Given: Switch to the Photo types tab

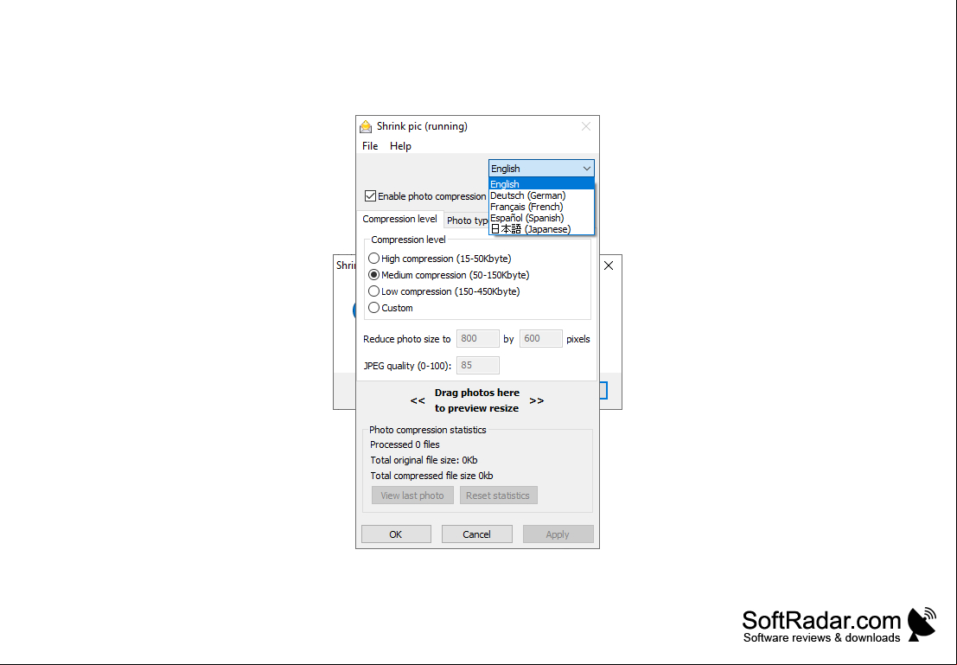Looking at the screenshot, I should [467, 221].
